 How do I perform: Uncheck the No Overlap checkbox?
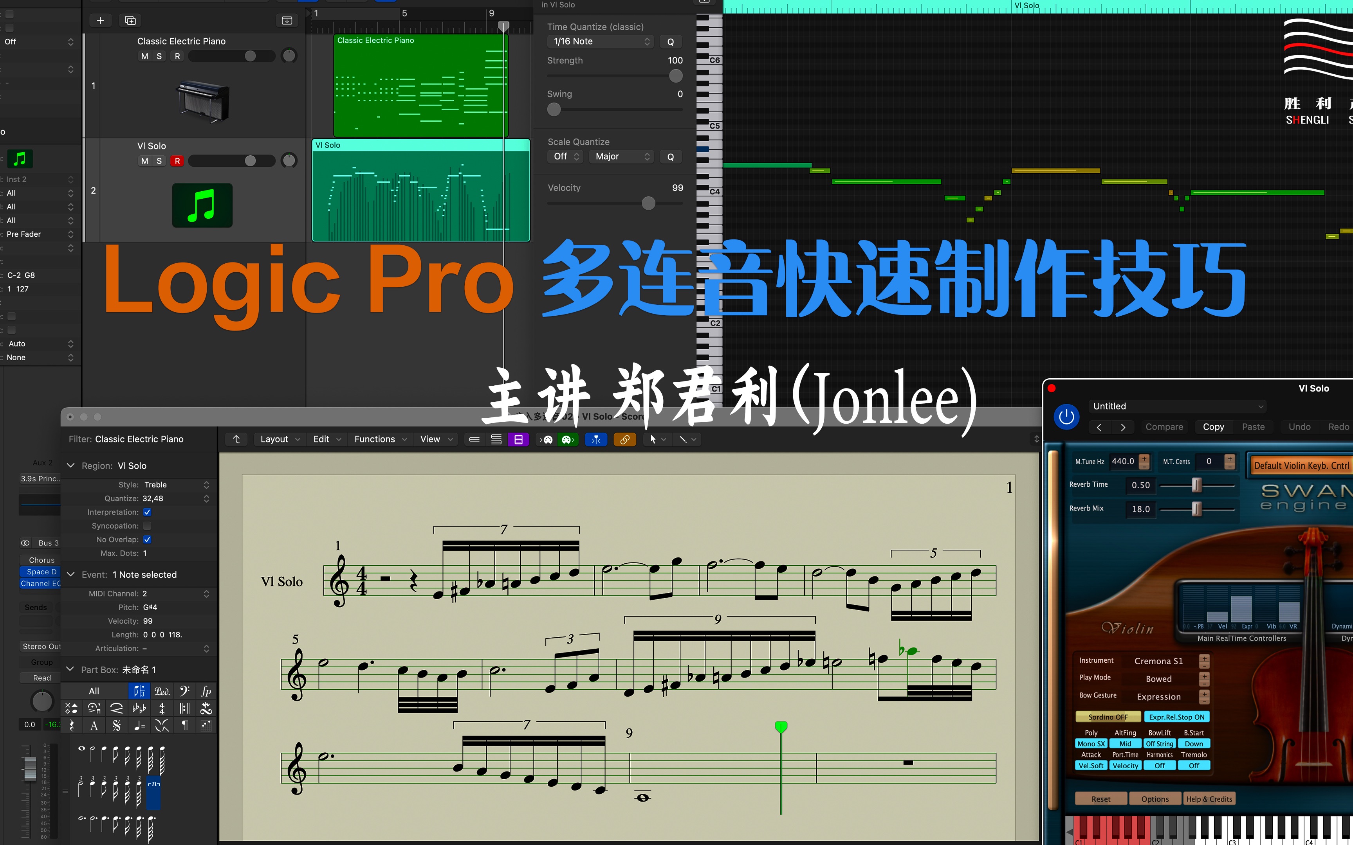click(147, 539)
